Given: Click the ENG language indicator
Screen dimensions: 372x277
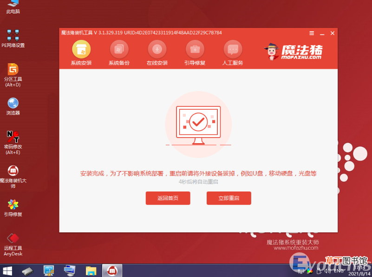Looking at the screenshot, I should point(339,271).
